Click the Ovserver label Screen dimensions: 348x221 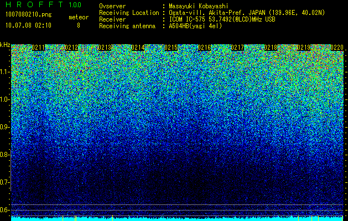tap(112, 6)
